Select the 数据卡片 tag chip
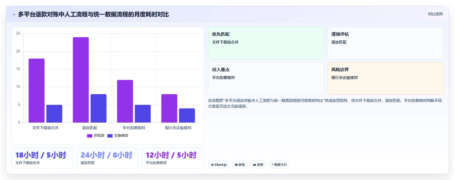The image size is (455, 180). [x=279, y=165]
